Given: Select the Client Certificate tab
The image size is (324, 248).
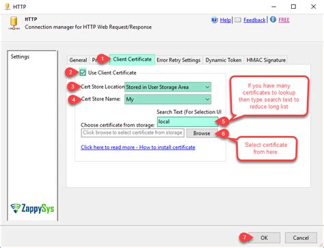Looking at the screenshot, I should [132, 59].
